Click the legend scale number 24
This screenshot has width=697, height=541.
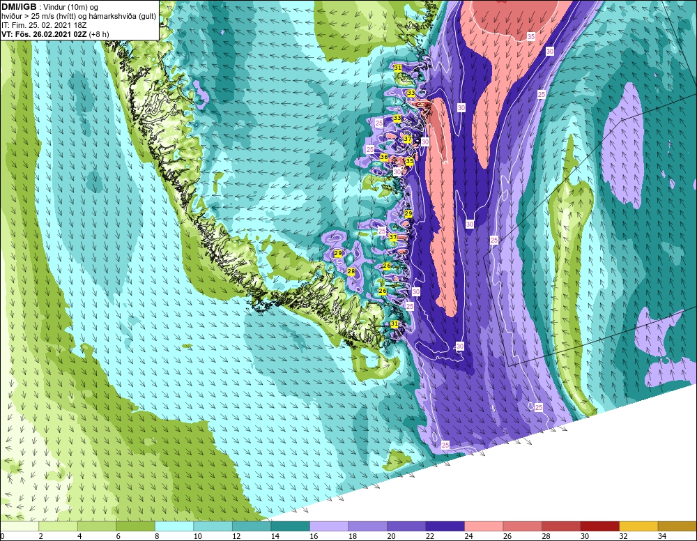[x=468, y=536]
